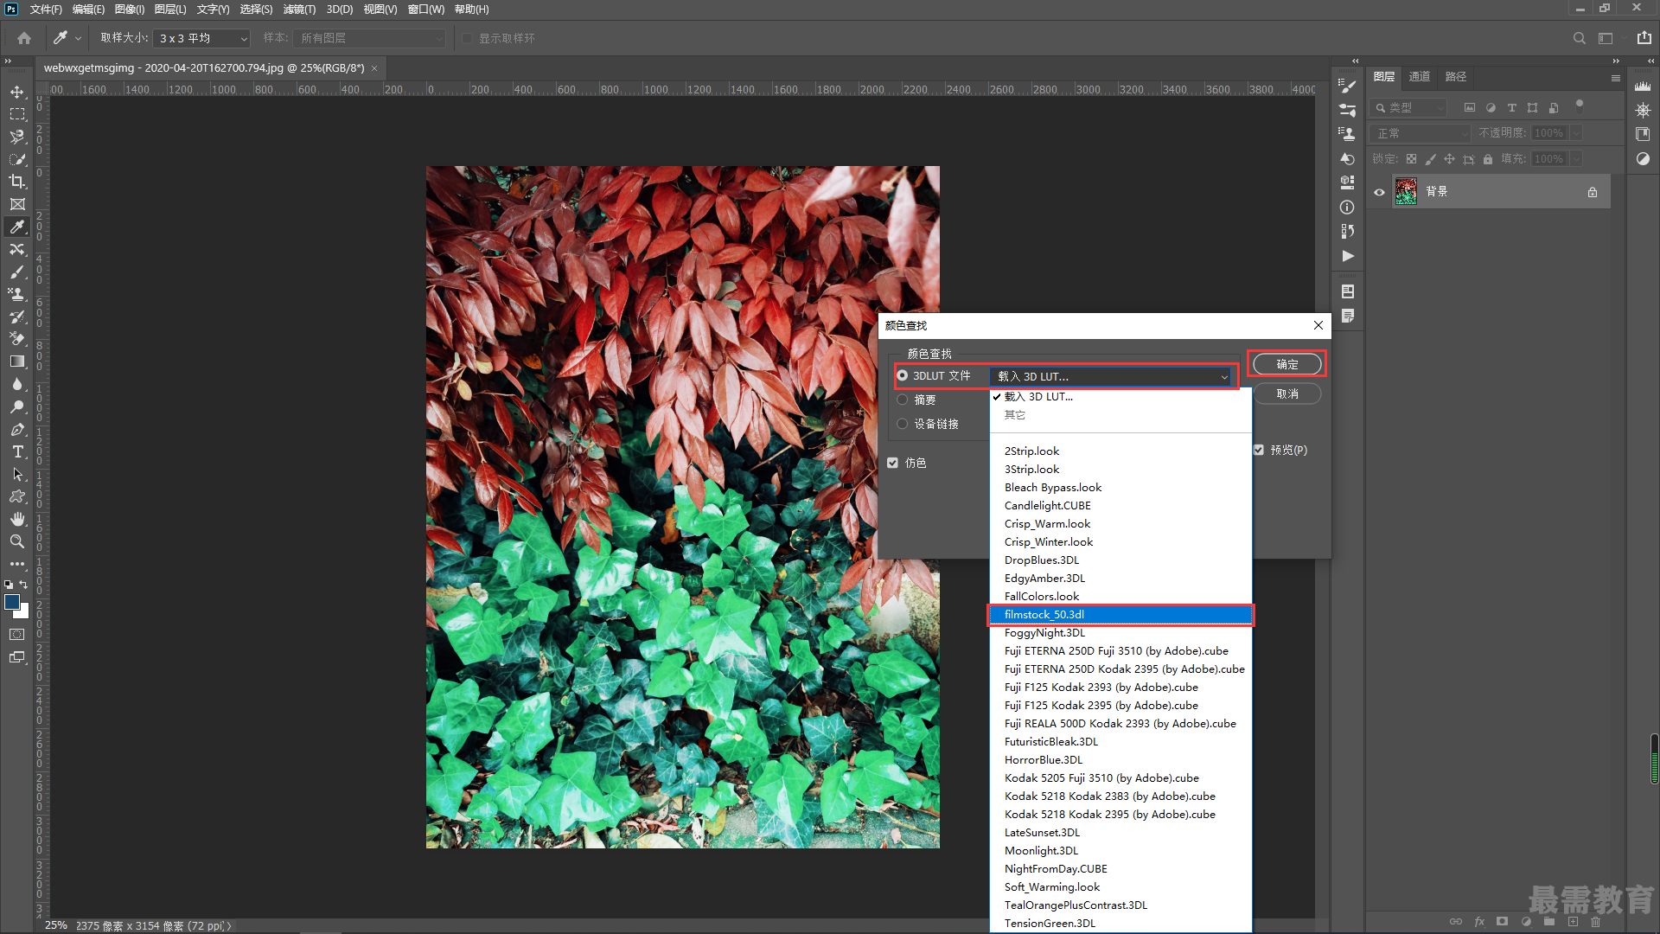Screen dimensions: 1660x934
Task: Hide the 背景 layer eye icon
Action: [x=1379, y=192]
